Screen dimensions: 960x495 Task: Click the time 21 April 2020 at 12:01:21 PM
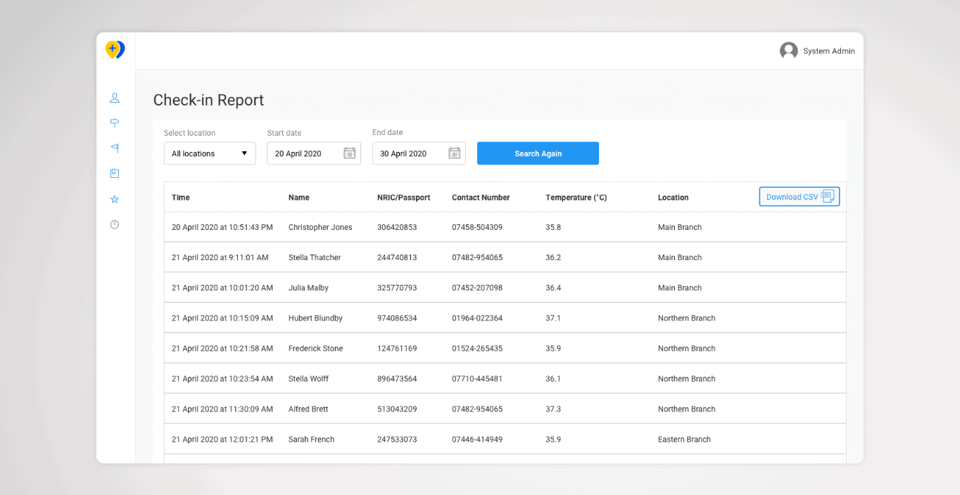pos(222,439)
